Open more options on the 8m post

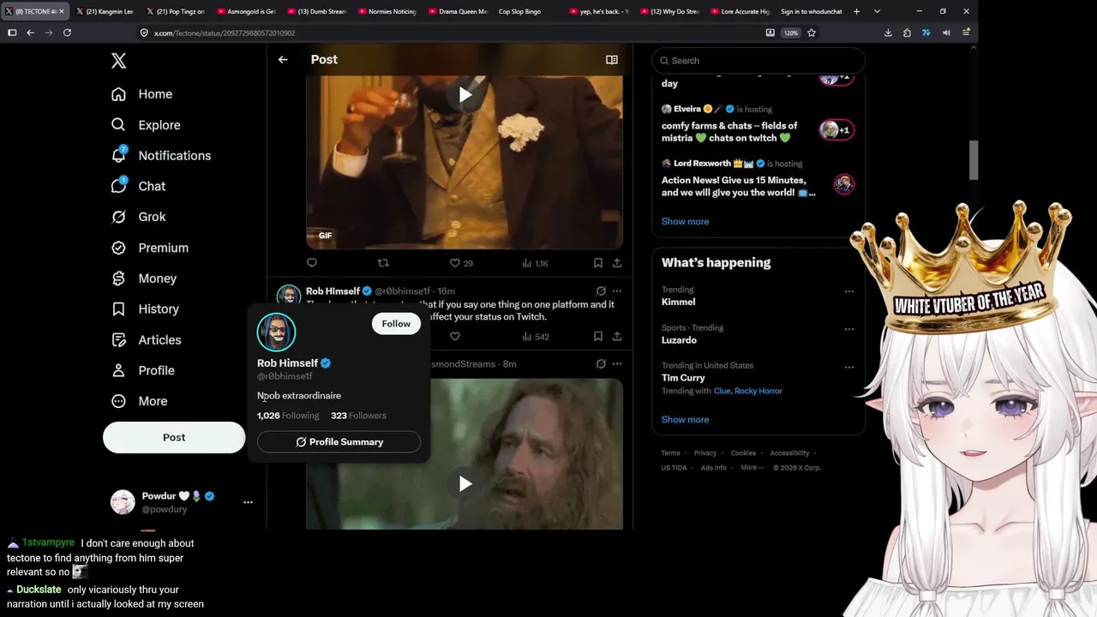click(616, 364)
